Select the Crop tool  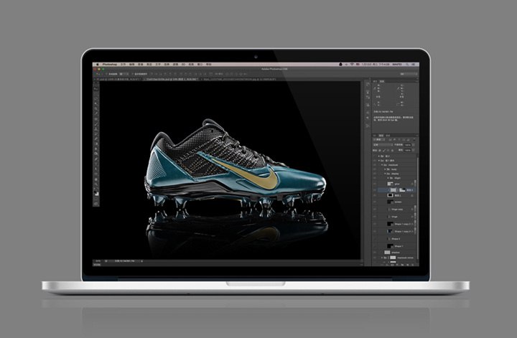97,108
